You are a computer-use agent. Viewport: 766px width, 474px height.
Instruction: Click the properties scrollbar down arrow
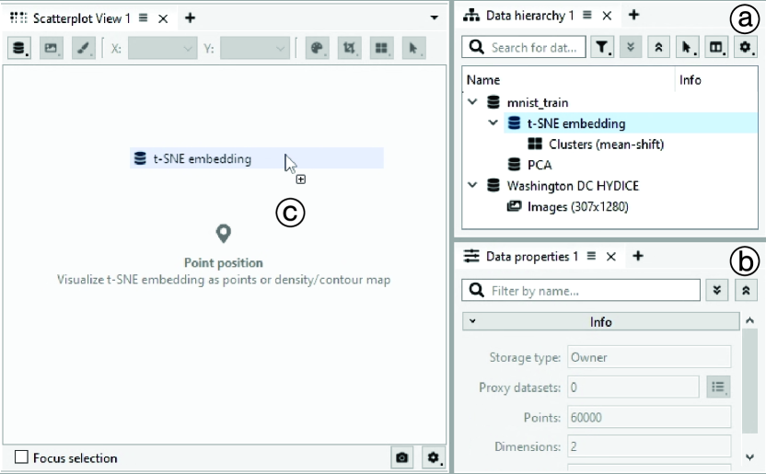click(x=749, y=457)
